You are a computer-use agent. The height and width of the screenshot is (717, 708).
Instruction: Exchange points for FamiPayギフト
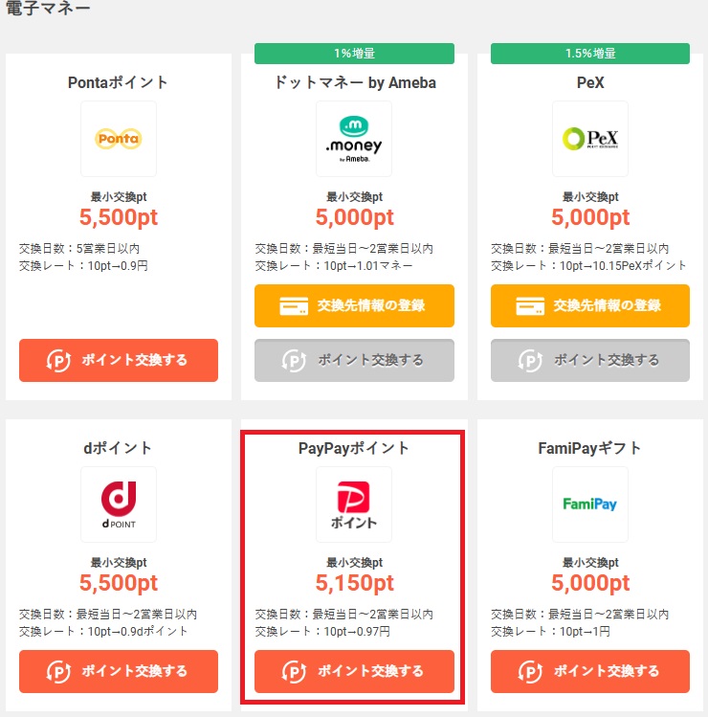tap(590, 671)
